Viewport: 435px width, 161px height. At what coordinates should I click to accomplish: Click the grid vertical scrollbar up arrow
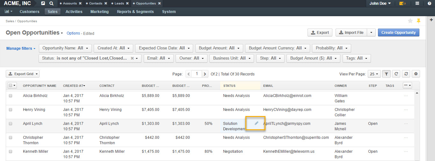pyautogui.click(x=417, y=93)
